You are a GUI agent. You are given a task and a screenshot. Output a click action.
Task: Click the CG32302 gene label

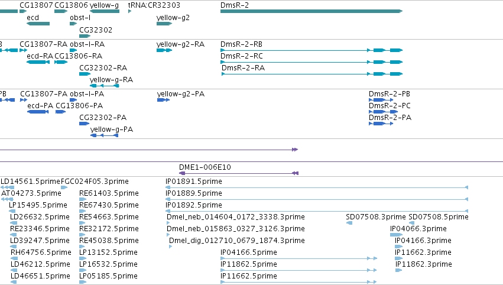click(x=96, y=30)
